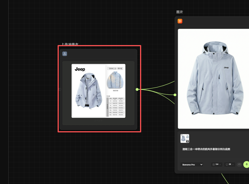The image size is (249, 184).
Task: Click the upload icon in the 上传冲锋衣 node
Action: (x=65, y=54)
